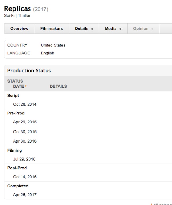Click the (2017) release year
Screen dimensions: 172x205
pos(40,9)
